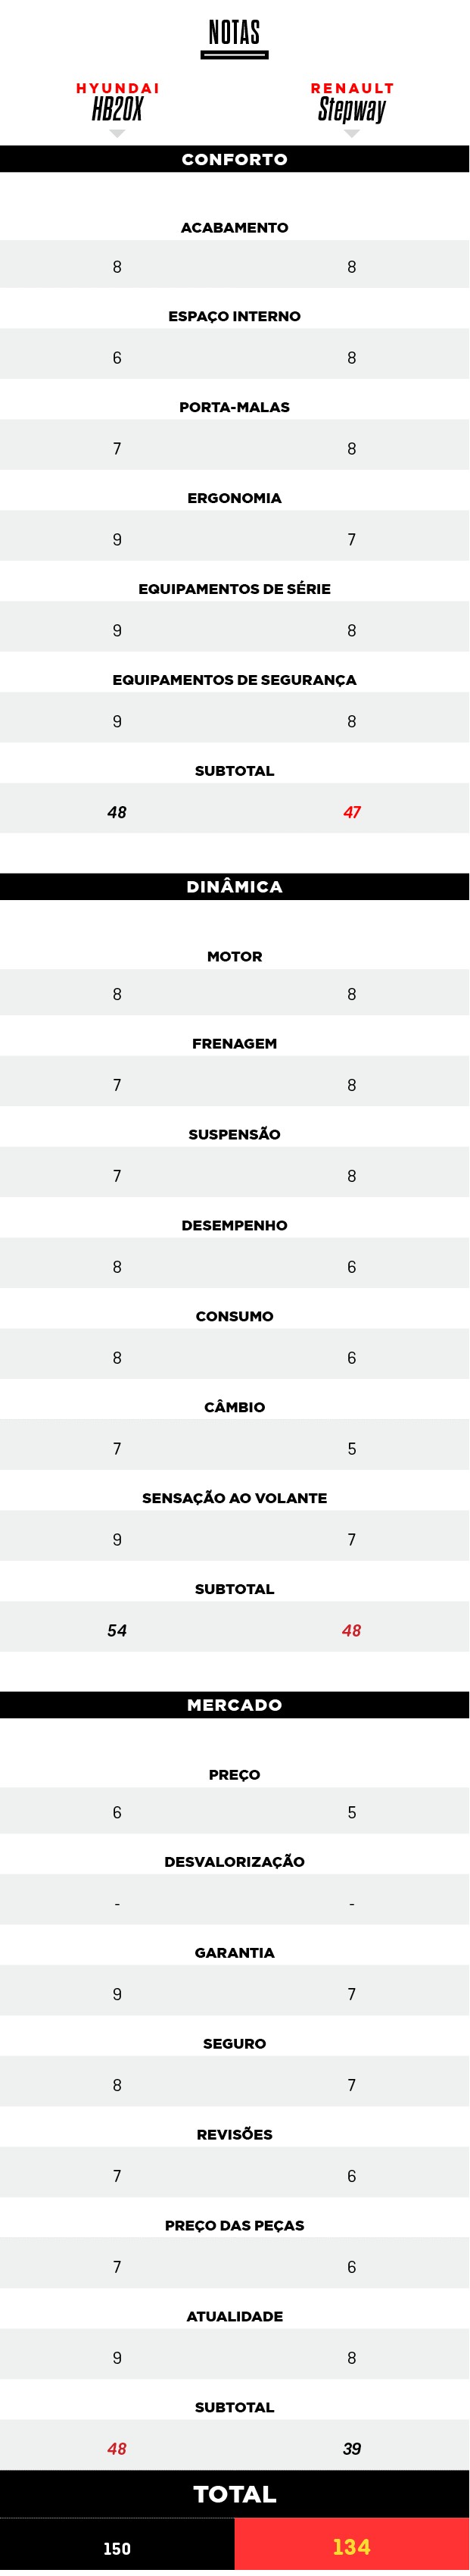This screenshot has height=2576, width=470.
Task: Click the DINÂMICA section bar
Action: [235, 887]
